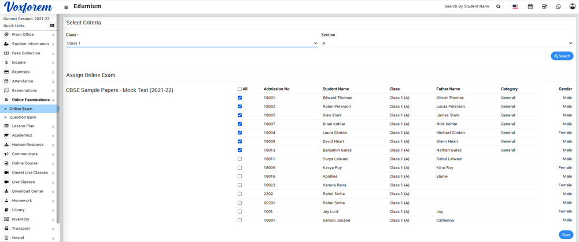Open the WhatsApp chat icon

coord(558,7)
